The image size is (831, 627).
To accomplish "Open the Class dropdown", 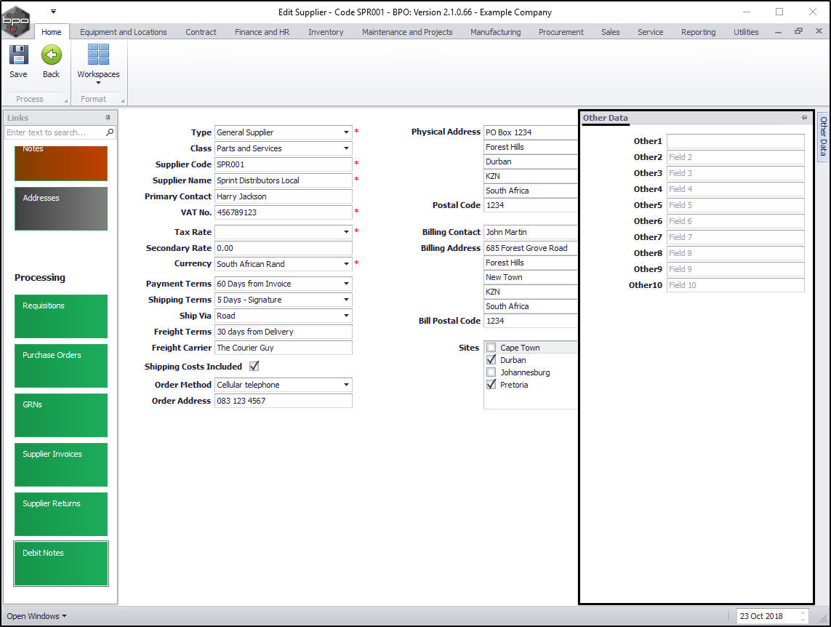I will pos(346,148).
